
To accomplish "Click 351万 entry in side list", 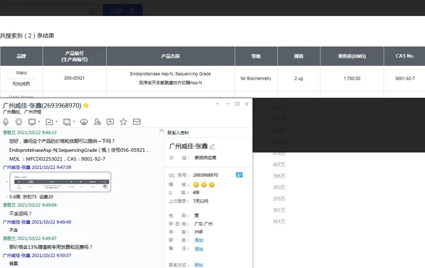I will [x=279, y=221].
